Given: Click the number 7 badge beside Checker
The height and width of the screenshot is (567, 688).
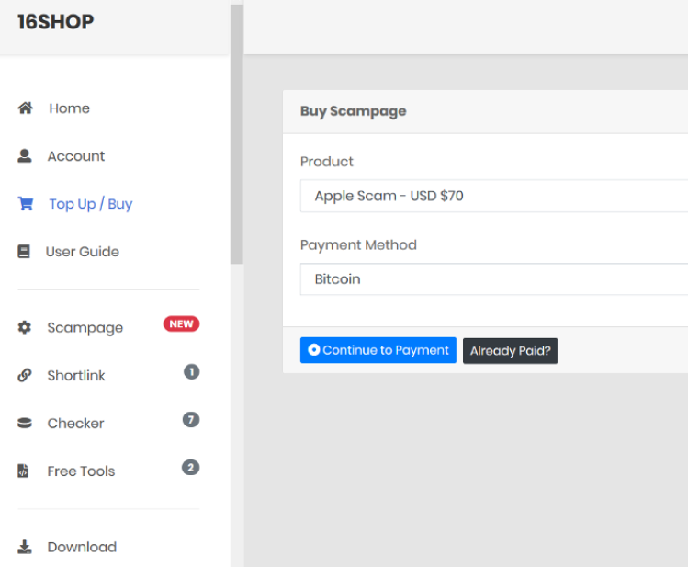Looking at the screenshot, I should [x=191, y=420].
